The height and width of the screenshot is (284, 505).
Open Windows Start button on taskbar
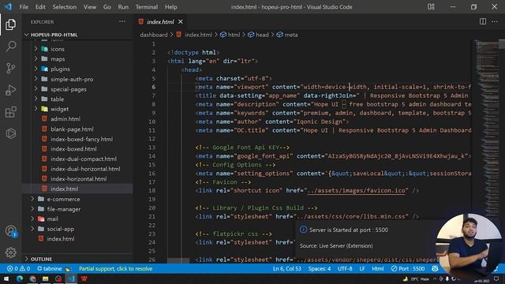pos(6,278)
